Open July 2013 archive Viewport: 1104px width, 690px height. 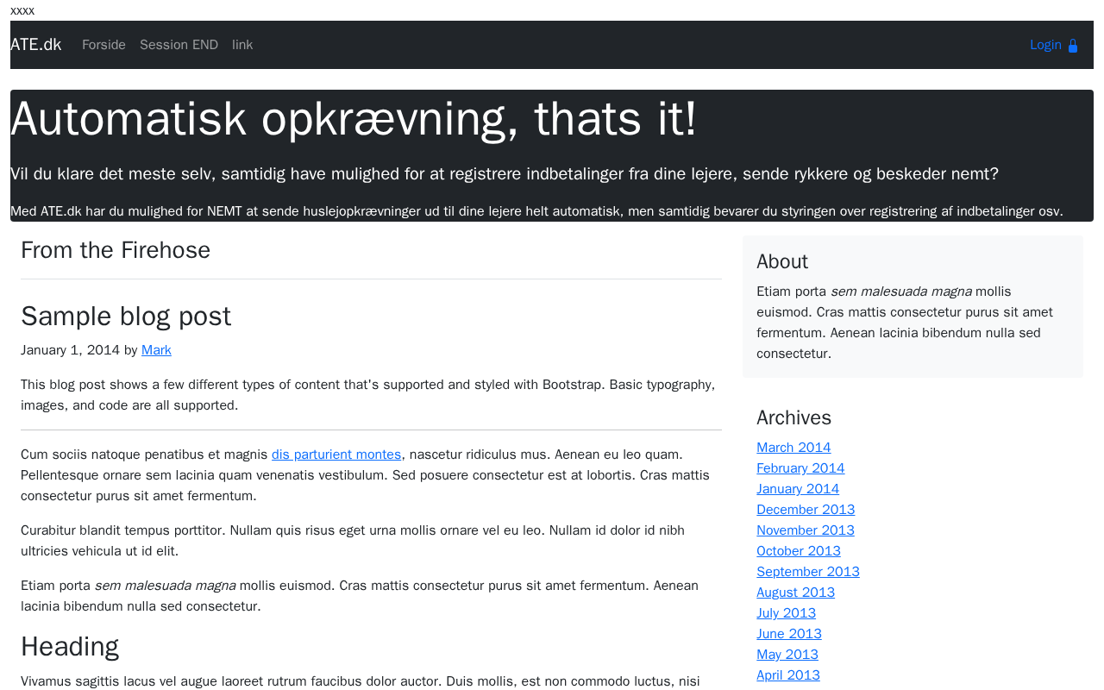coord(786,613)
